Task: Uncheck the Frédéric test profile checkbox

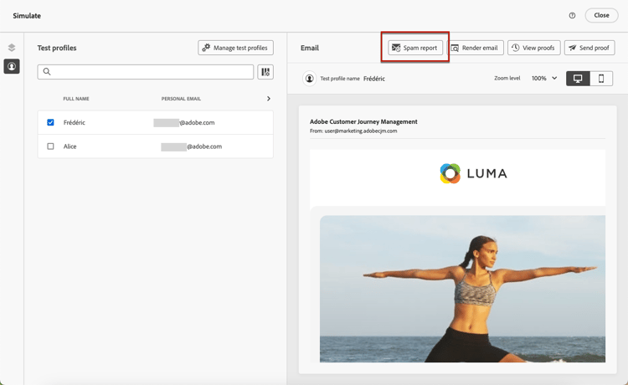Action: tap(50, 122)
